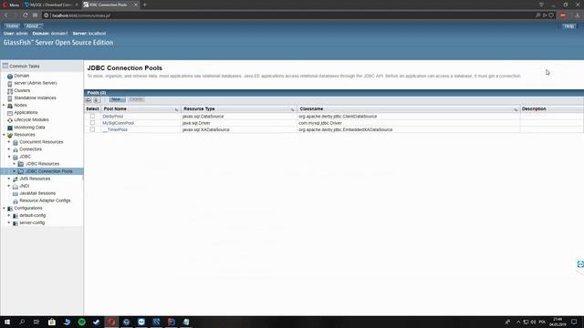Image resolution: width=584 pixels, height=328 pixels.
Task: Open the Windows notification center
Action: pos(574,322)
